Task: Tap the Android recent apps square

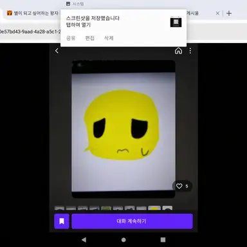Action: (163, 239)
